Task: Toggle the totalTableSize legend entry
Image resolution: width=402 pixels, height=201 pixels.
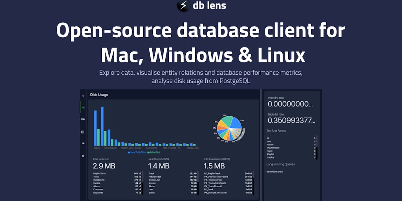Action: [x=137, y=152]
